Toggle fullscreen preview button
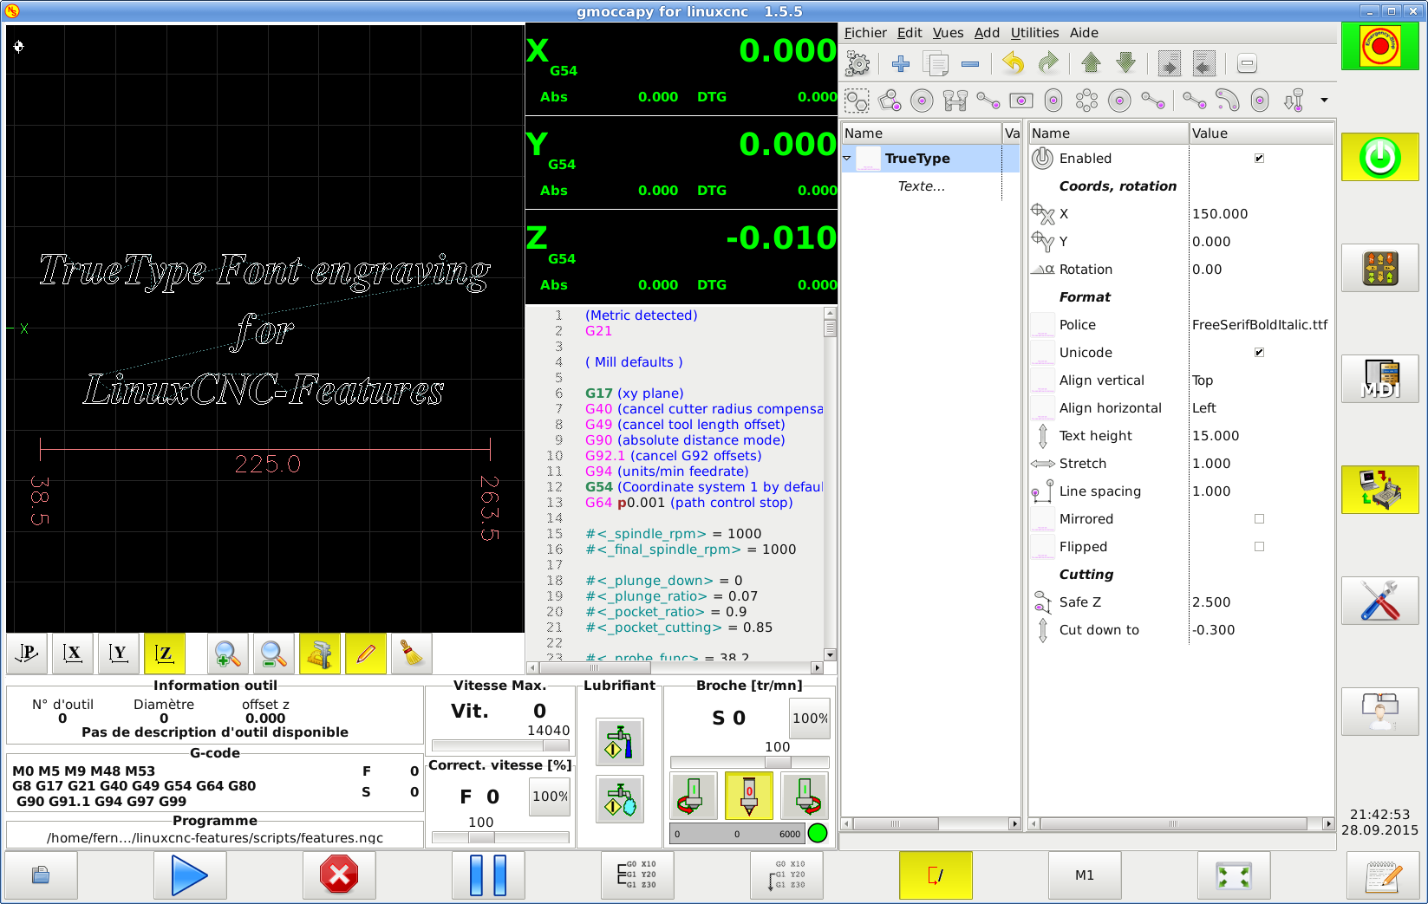This screenshot has height=904, width=1428. [1234, 875]
